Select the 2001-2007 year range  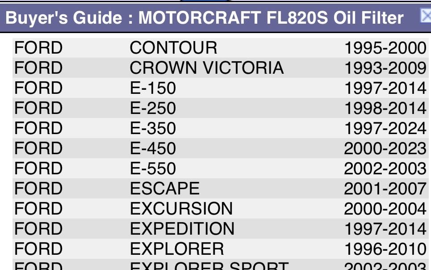tap(385, 189)
